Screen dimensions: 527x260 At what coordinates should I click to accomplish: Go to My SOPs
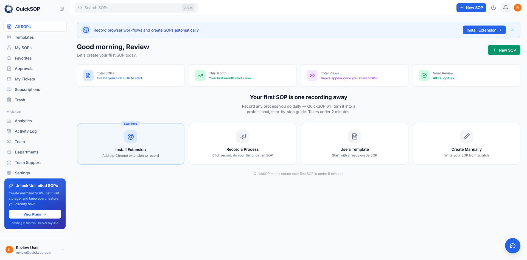click(x=35, y=47)
